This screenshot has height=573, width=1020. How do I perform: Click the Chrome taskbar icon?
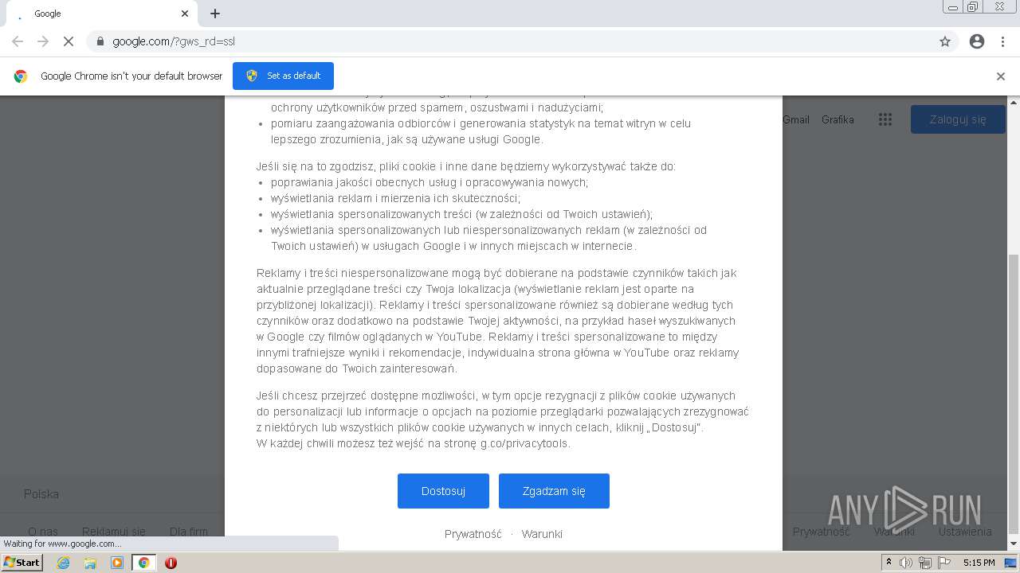pyautogui.click(x=143, y=563)
